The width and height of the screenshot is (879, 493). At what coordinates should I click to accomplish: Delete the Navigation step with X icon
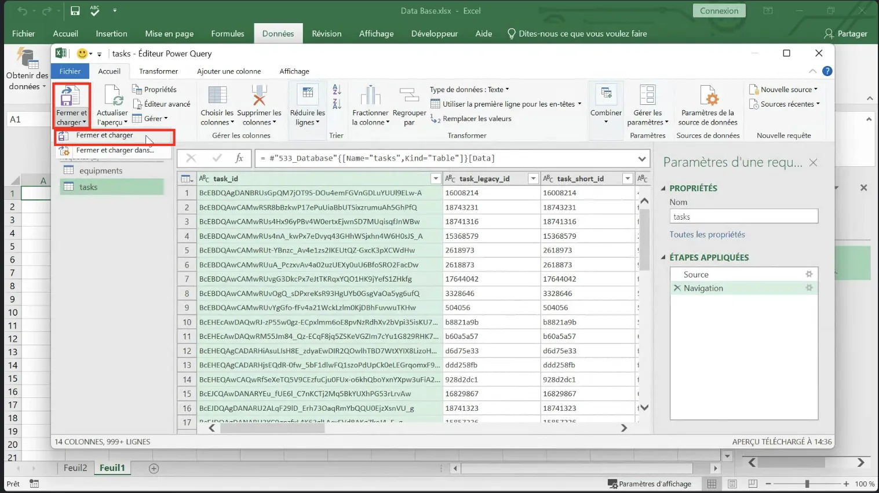[x=677, y=288]
